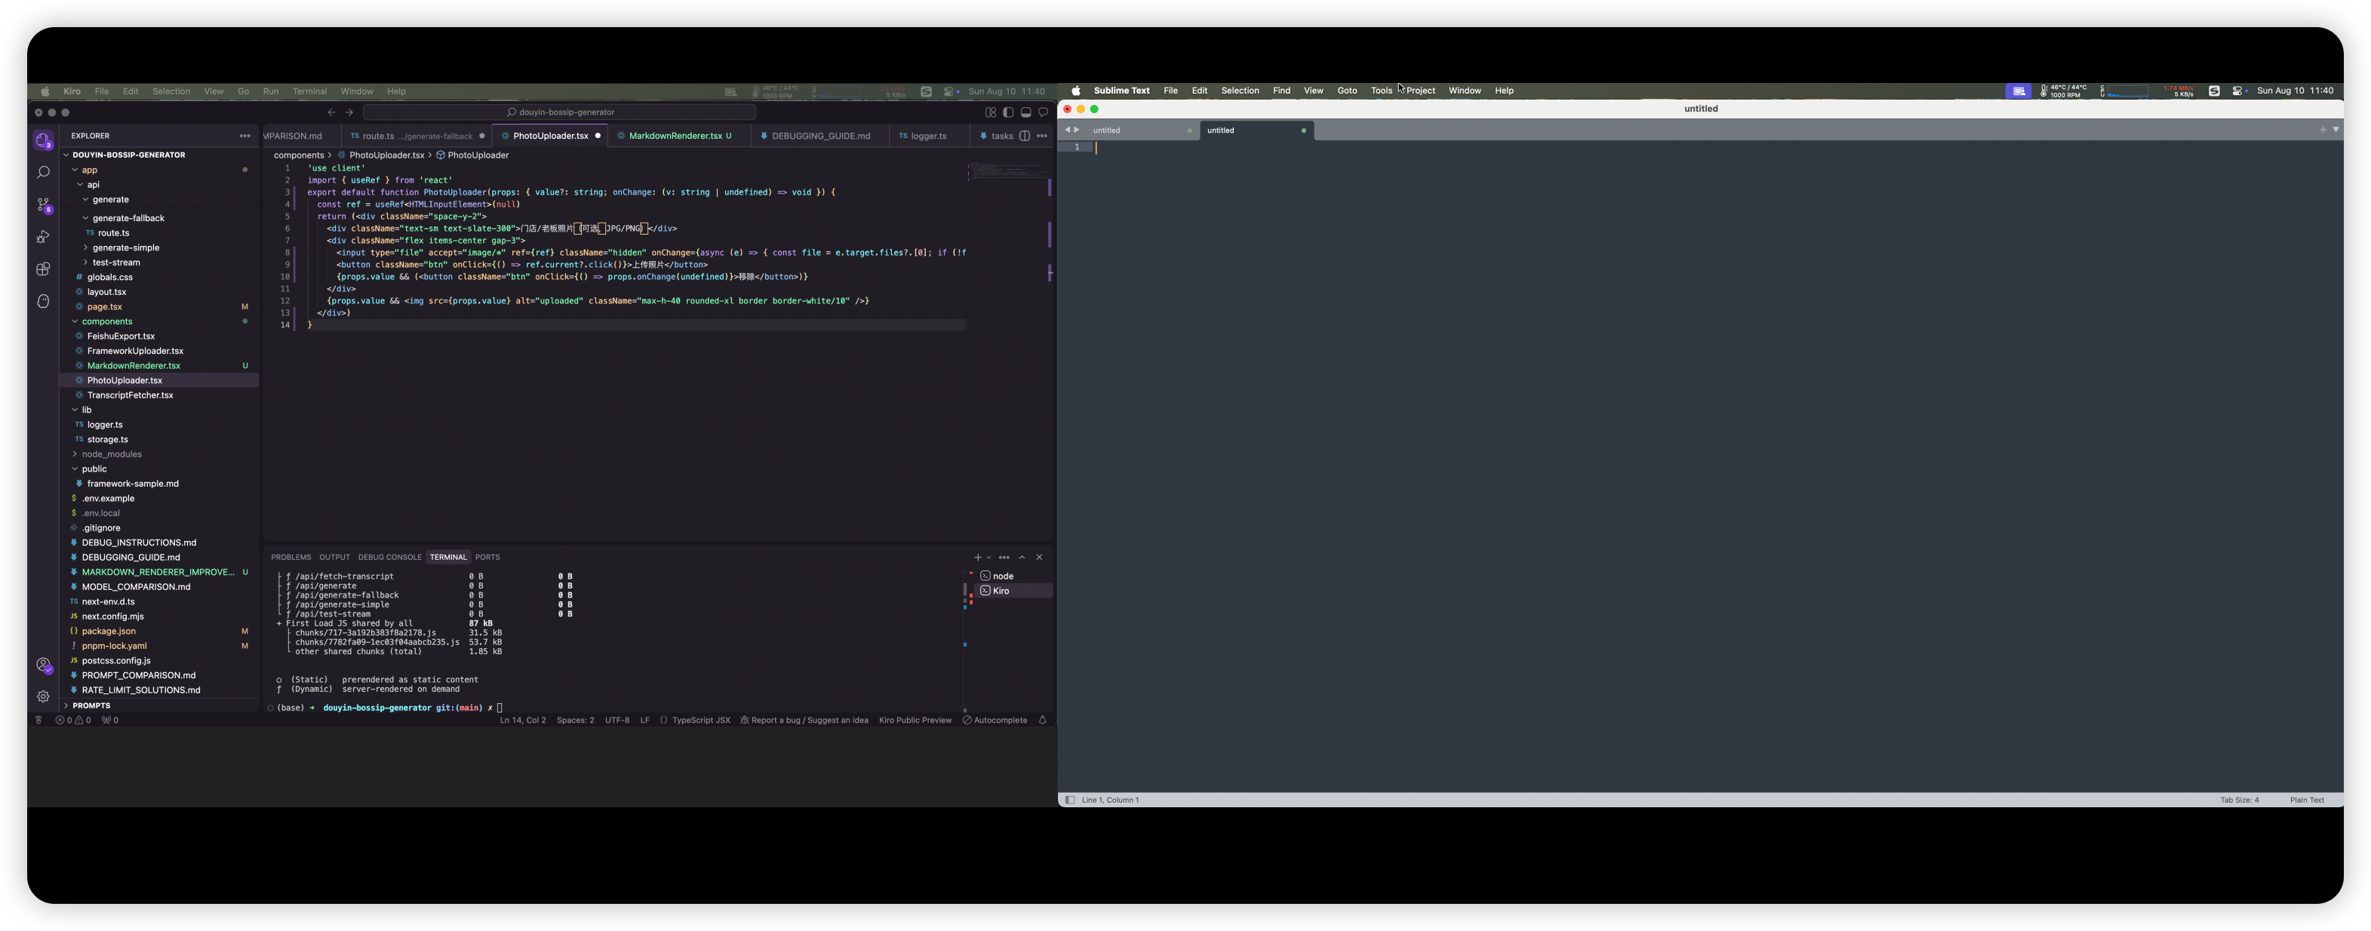
Task: Open the Search view in activity bar
Action: 43,173
